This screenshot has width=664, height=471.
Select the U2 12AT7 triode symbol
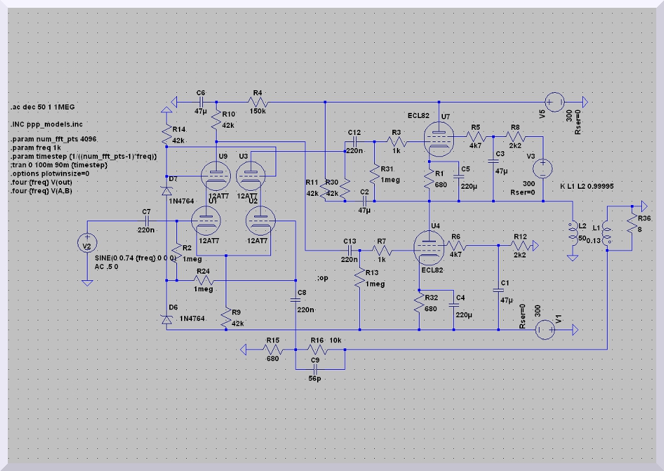(261, 223)
